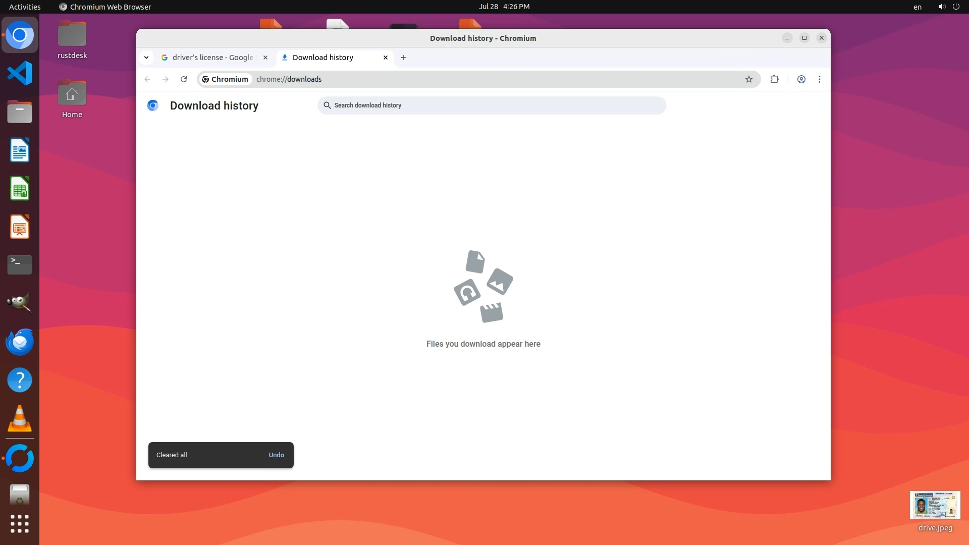Expand the tab search chevron
Screen dimensions: 969x545
click(146, 58)
